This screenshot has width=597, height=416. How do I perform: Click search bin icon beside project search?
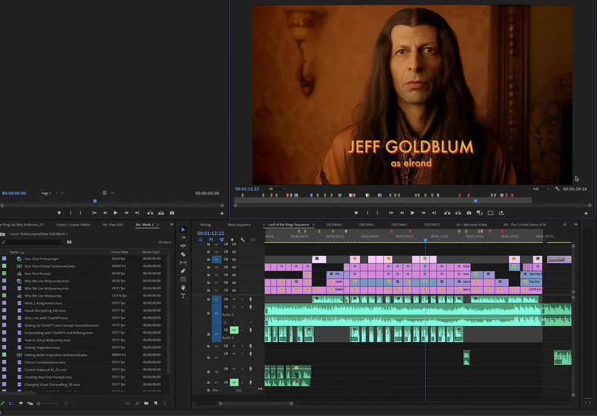click(70, 242)
